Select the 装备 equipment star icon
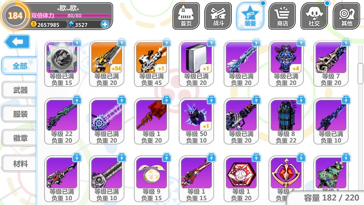364x205 pixels. [x=250, y=16]
